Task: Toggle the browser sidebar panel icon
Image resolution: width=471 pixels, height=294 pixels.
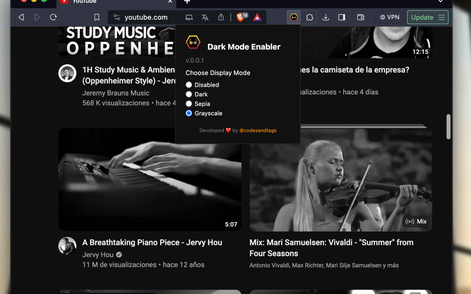Action: (342, 17)
